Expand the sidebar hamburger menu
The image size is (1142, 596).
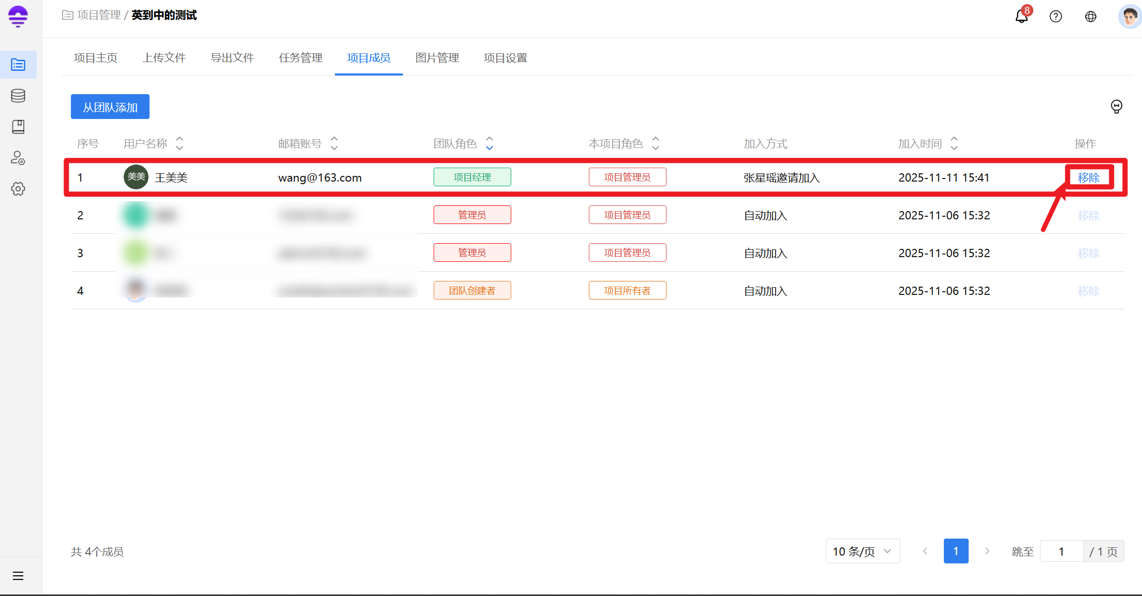click(x=18, y=576)
